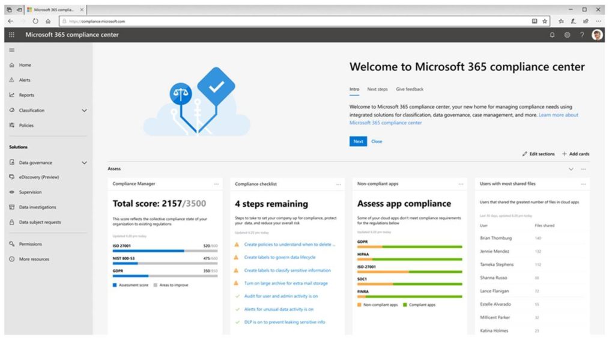
Task: Click the HIPAA compliance bar
Action: (x=410, y=260)
